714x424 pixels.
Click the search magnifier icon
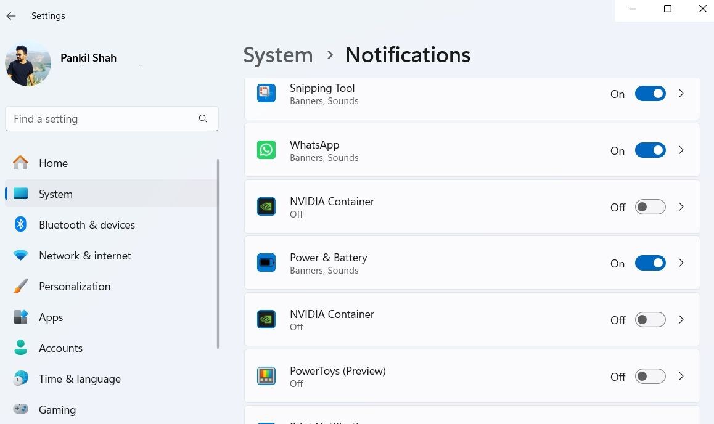pos(203,119)
